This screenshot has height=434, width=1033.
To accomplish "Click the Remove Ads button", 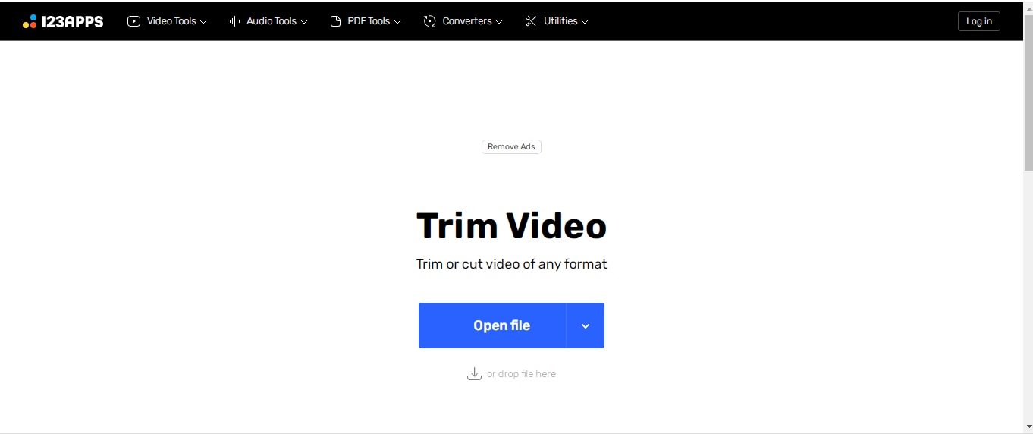I will tap(511, 146).
